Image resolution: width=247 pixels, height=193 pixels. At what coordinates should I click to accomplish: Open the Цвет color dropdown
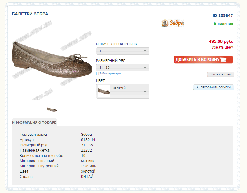[130, 91]
